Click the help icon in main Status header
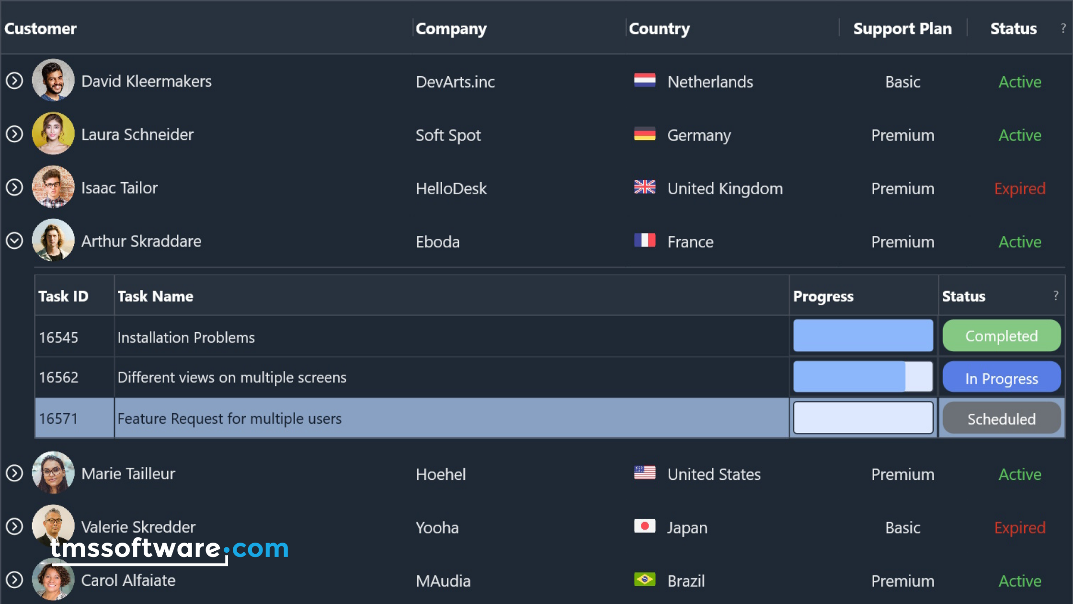 1063,28
